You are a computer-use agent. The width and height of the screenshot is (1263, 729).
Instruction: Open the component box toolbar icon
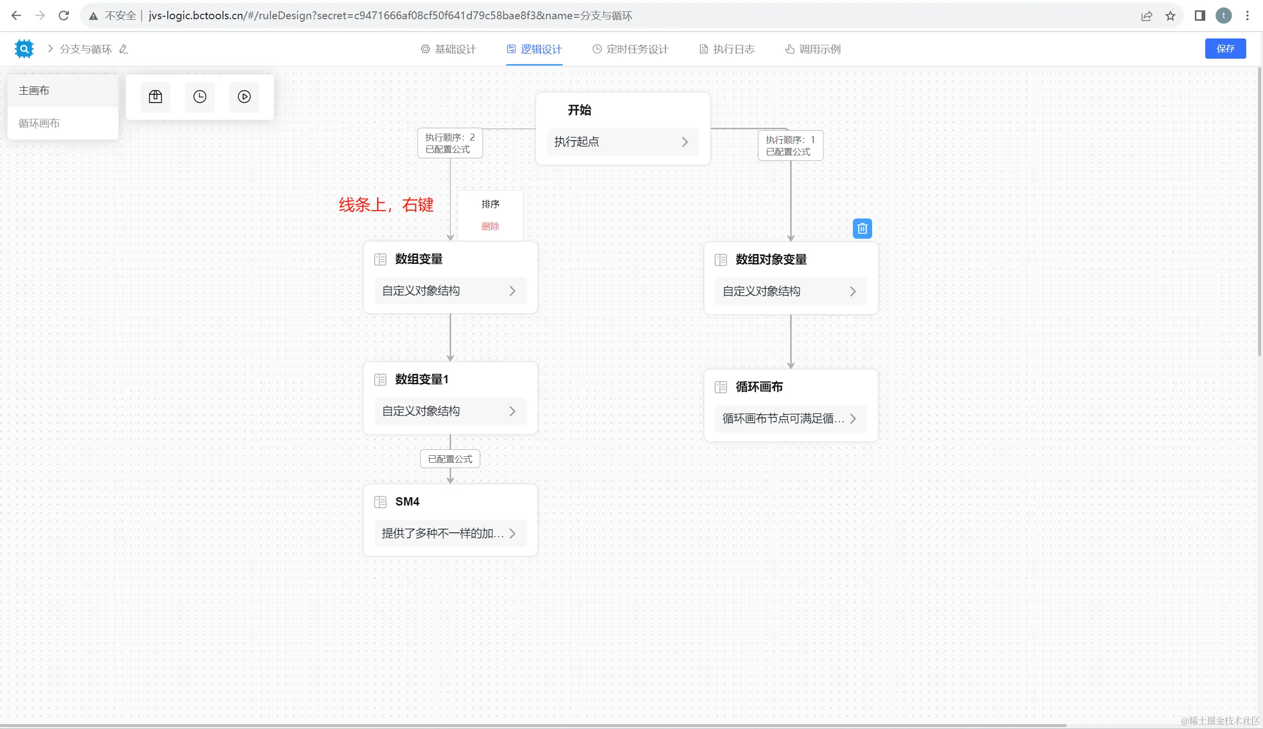tap(155, 97)
